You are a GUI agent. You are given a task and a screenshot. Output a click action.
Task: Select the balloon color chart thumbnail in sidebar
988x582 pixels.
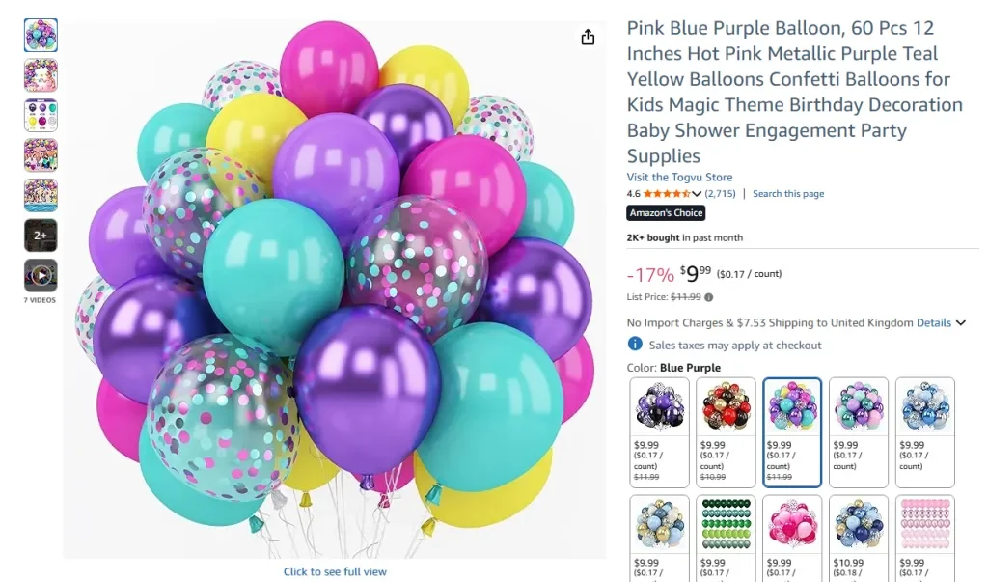pos(40,114)
